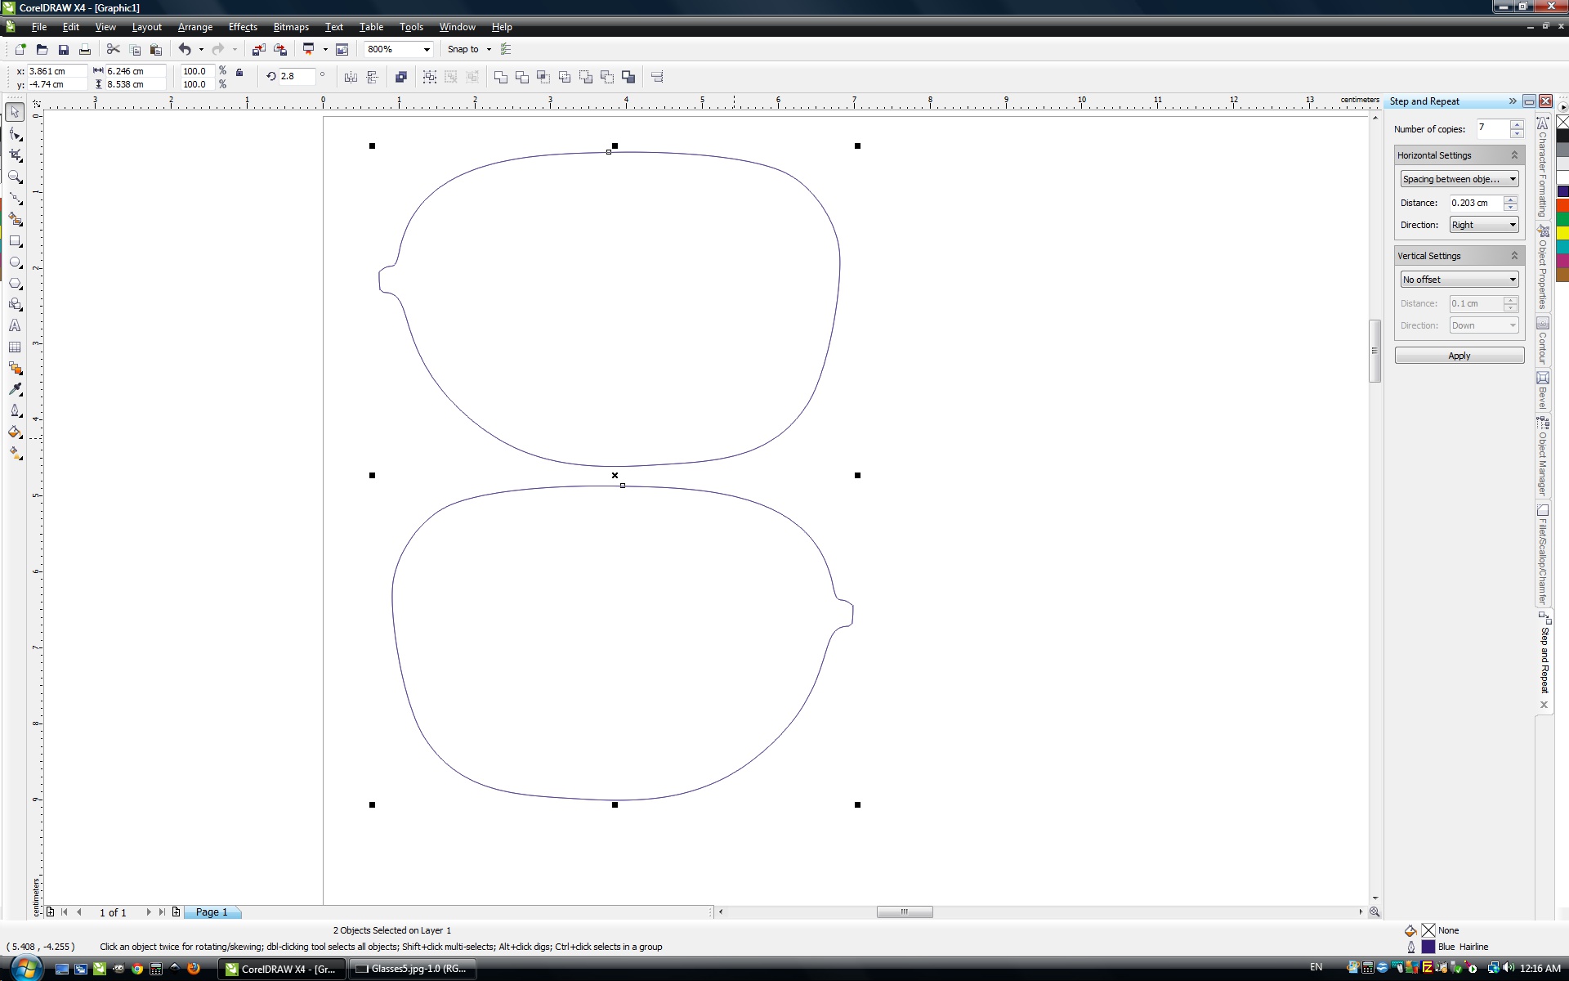Screen dimensions: 1569x981
Task: Open the Basic Shapes tool
Action: [15, 304]
